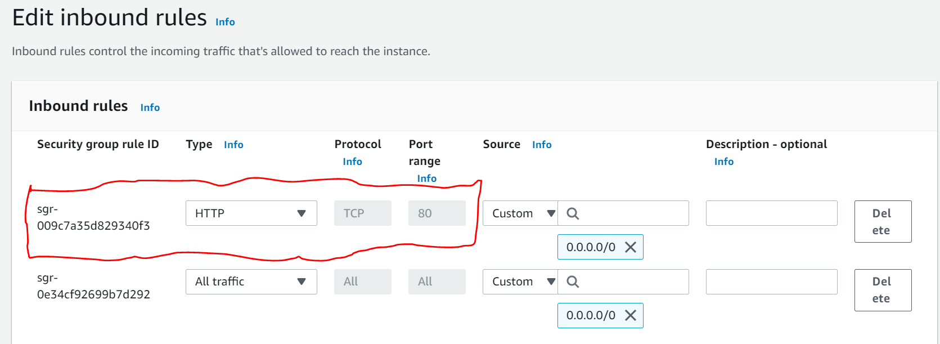Click the source search field of HTTP rule
The width and height of the screenshot is (940, 344).
click(623, 213)
